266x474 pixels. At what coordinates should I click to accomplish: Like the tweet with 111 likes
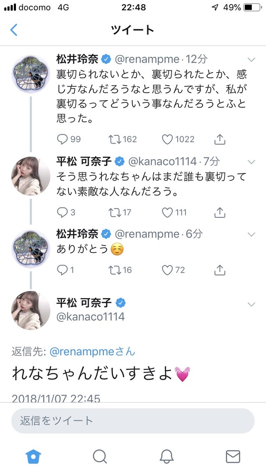(167, 212)
